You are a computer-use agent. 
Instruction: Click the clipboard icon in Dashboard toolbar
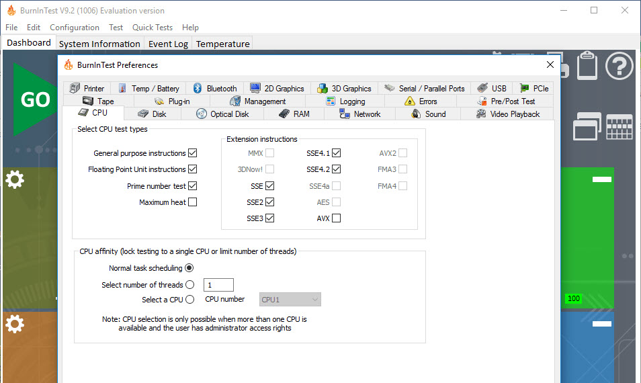pos(587,65)
